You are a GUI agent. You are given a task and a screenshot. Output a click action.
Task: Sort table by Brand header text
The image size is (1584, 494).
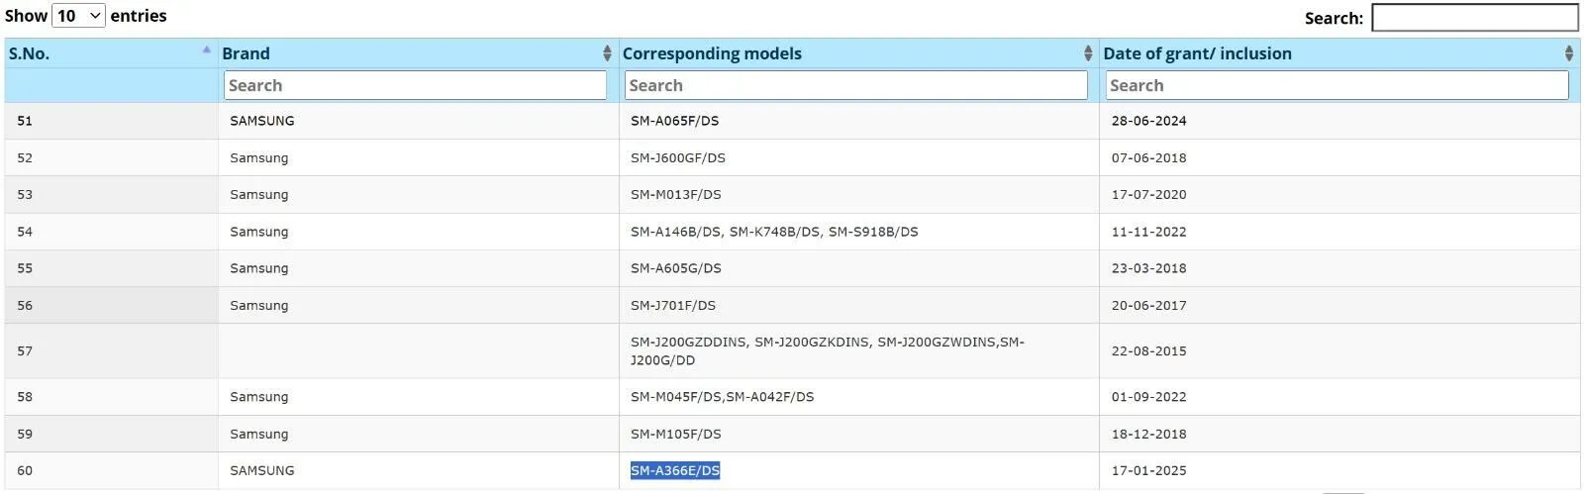point(246,53)
